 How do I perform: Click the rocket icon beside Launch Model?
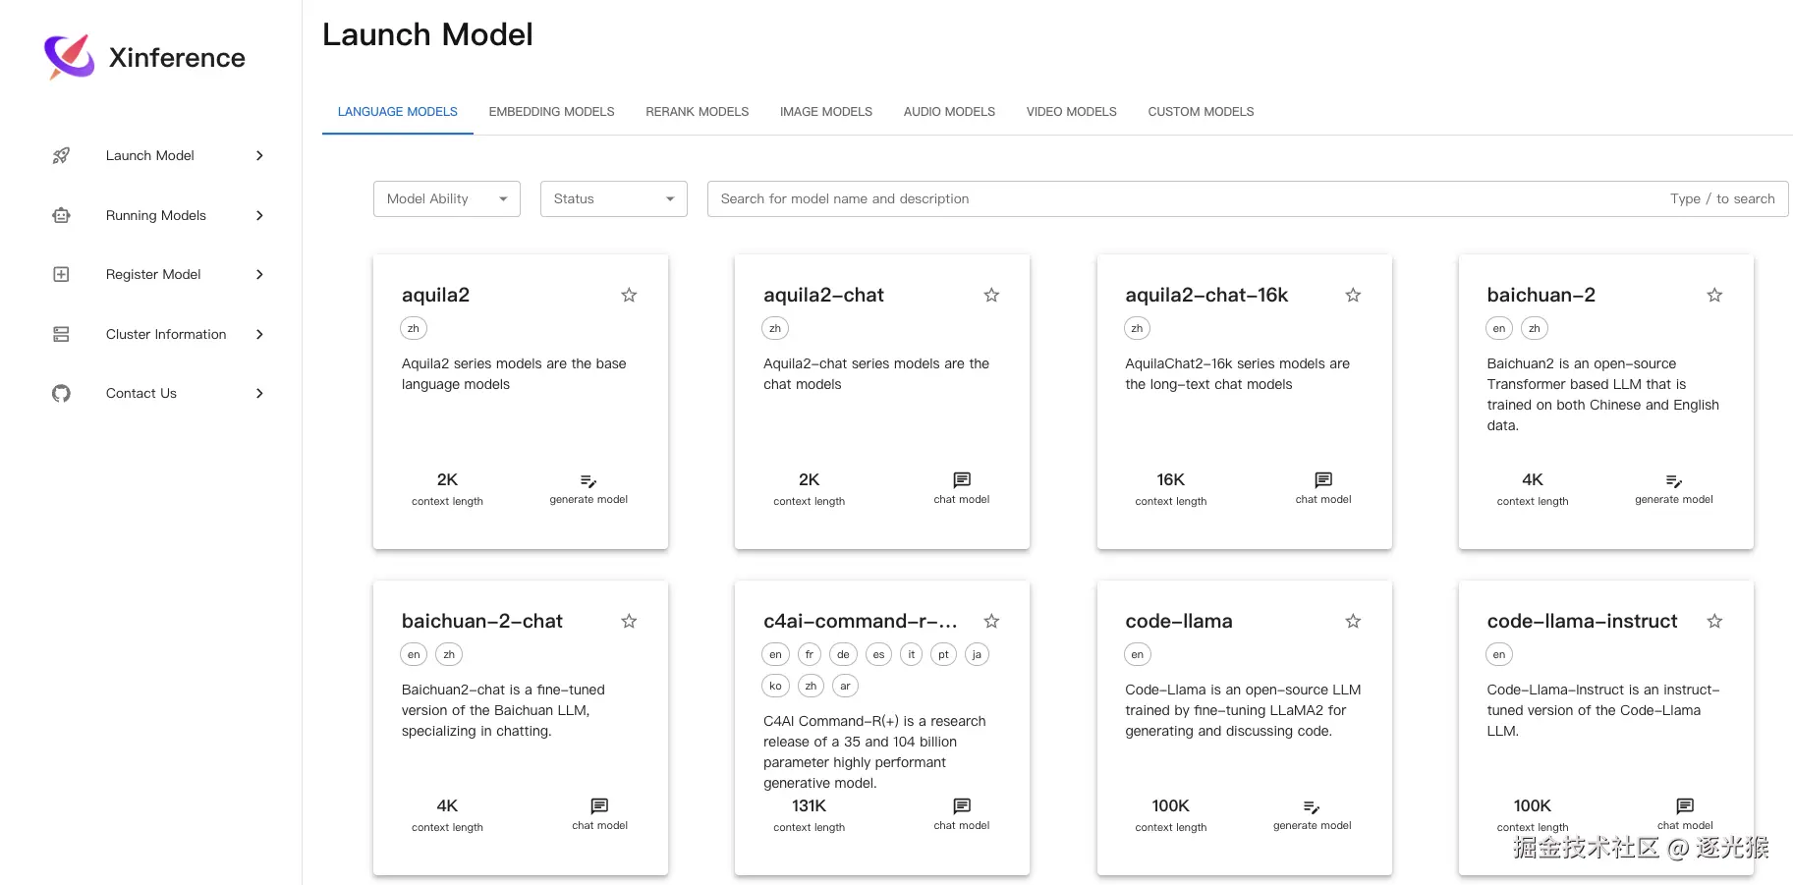pyautogui.click(x=61, y=155)
